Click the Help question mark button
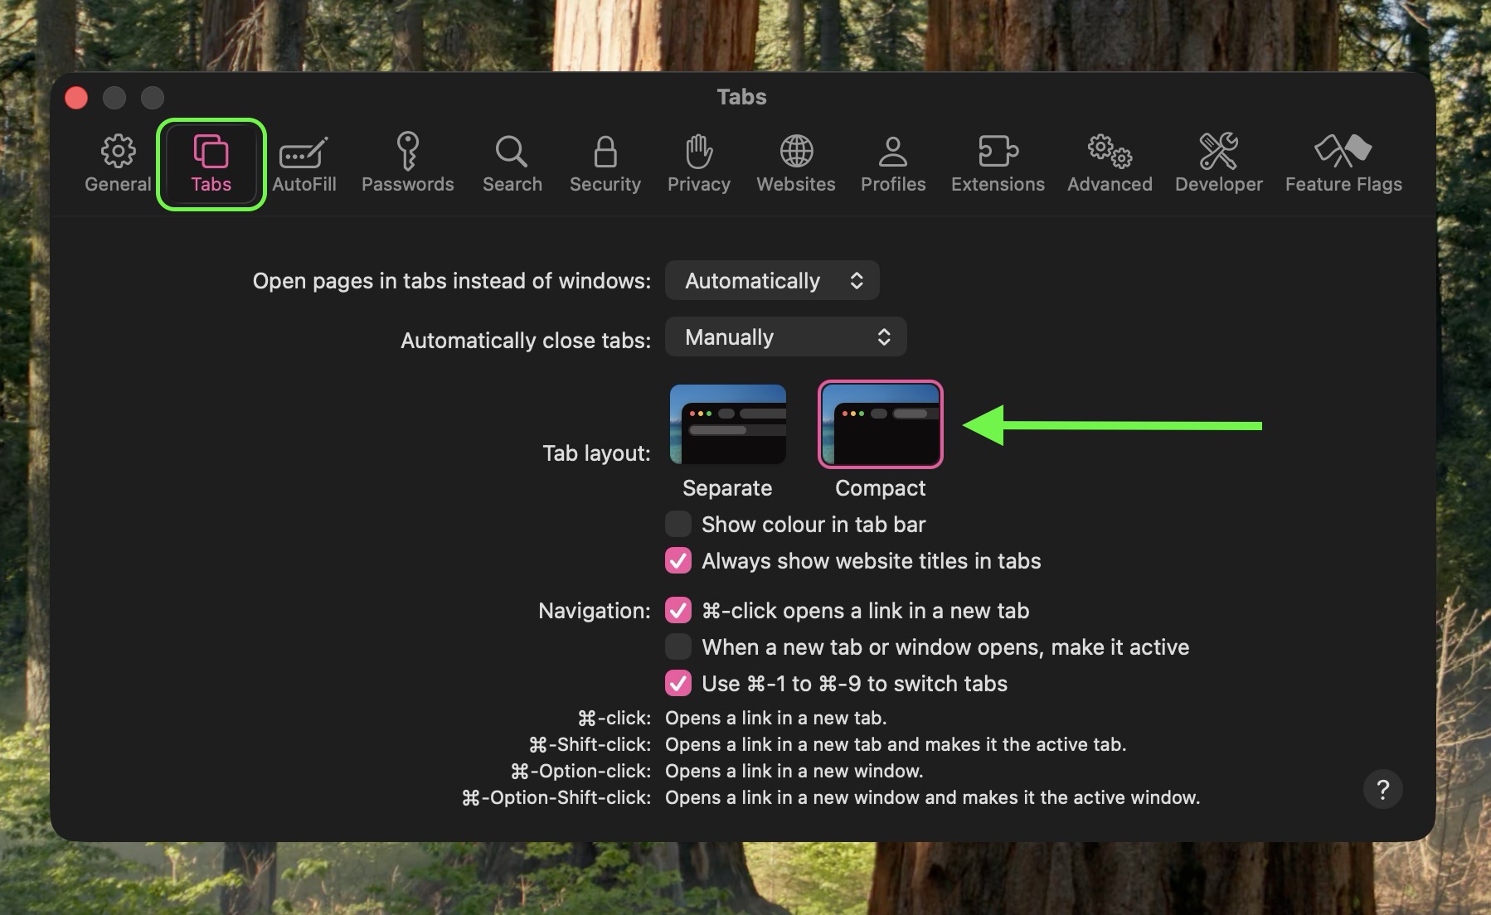Viewport: 1491px width, 915px height. pos(1382,790)
